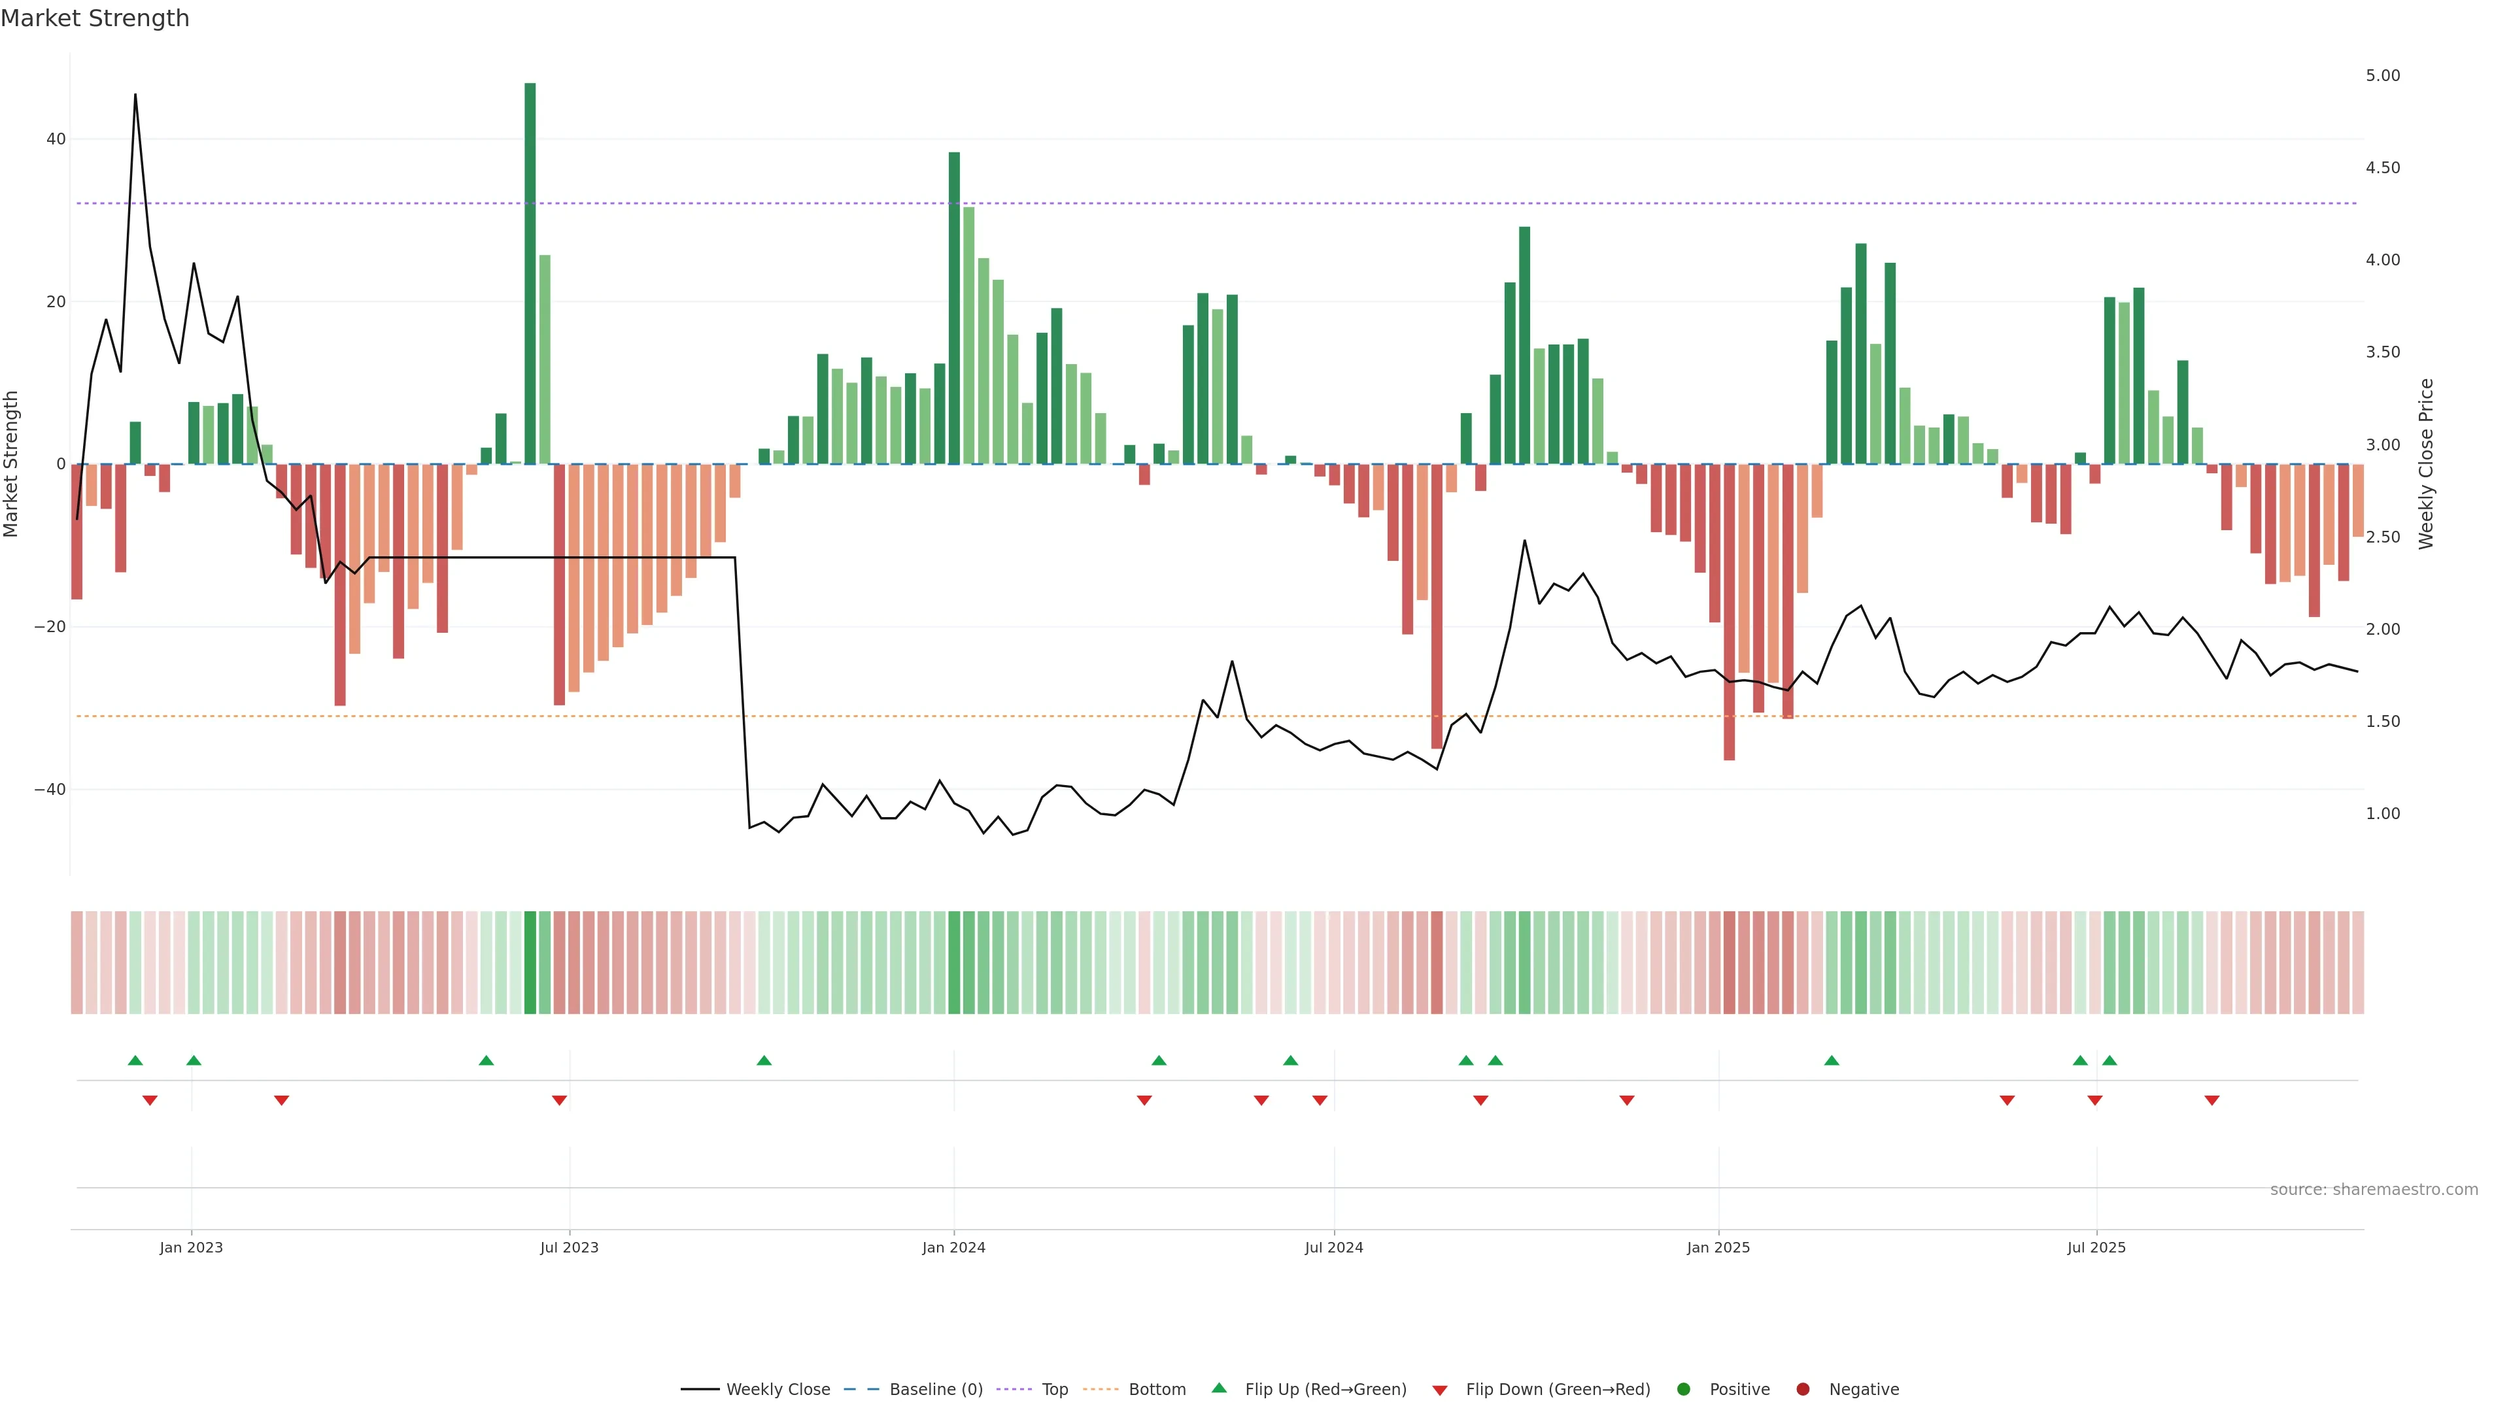Click the 5.00 right axis tick label

2382,76
